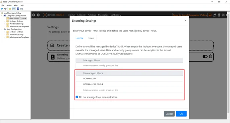Select Administrative Templates row under User Configuration

(19, 37)
